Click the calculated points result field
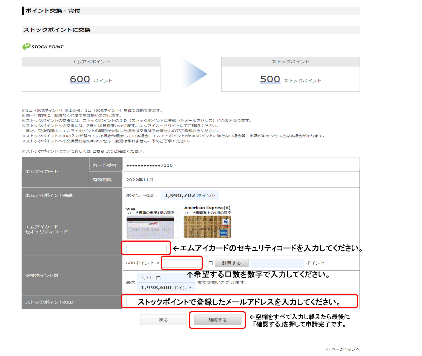The width and height of the screenshot is (422, 356). click(x=277, y=263)
